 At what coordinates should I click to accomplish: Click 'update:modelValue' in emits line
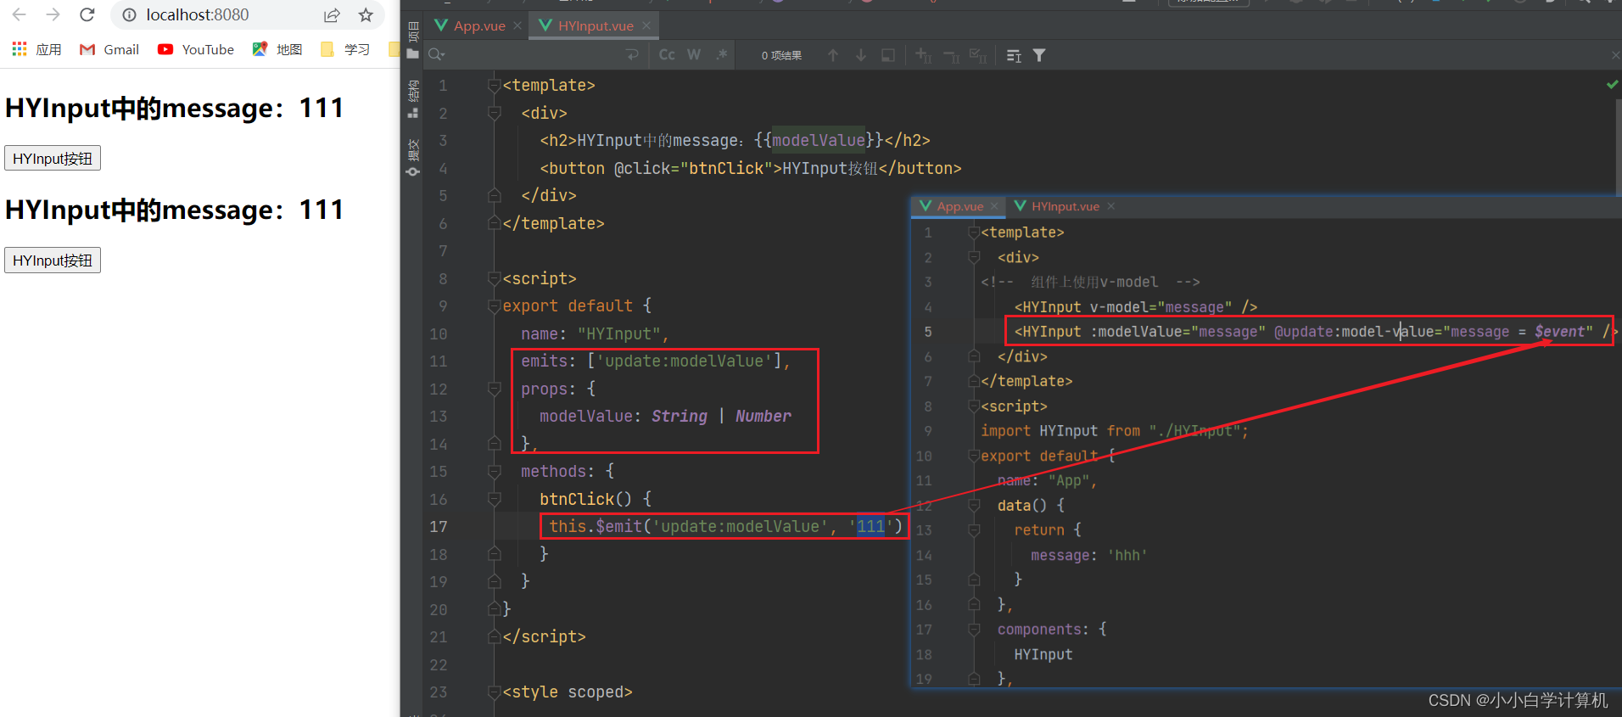pyautogui.click(x=685, y=361)
